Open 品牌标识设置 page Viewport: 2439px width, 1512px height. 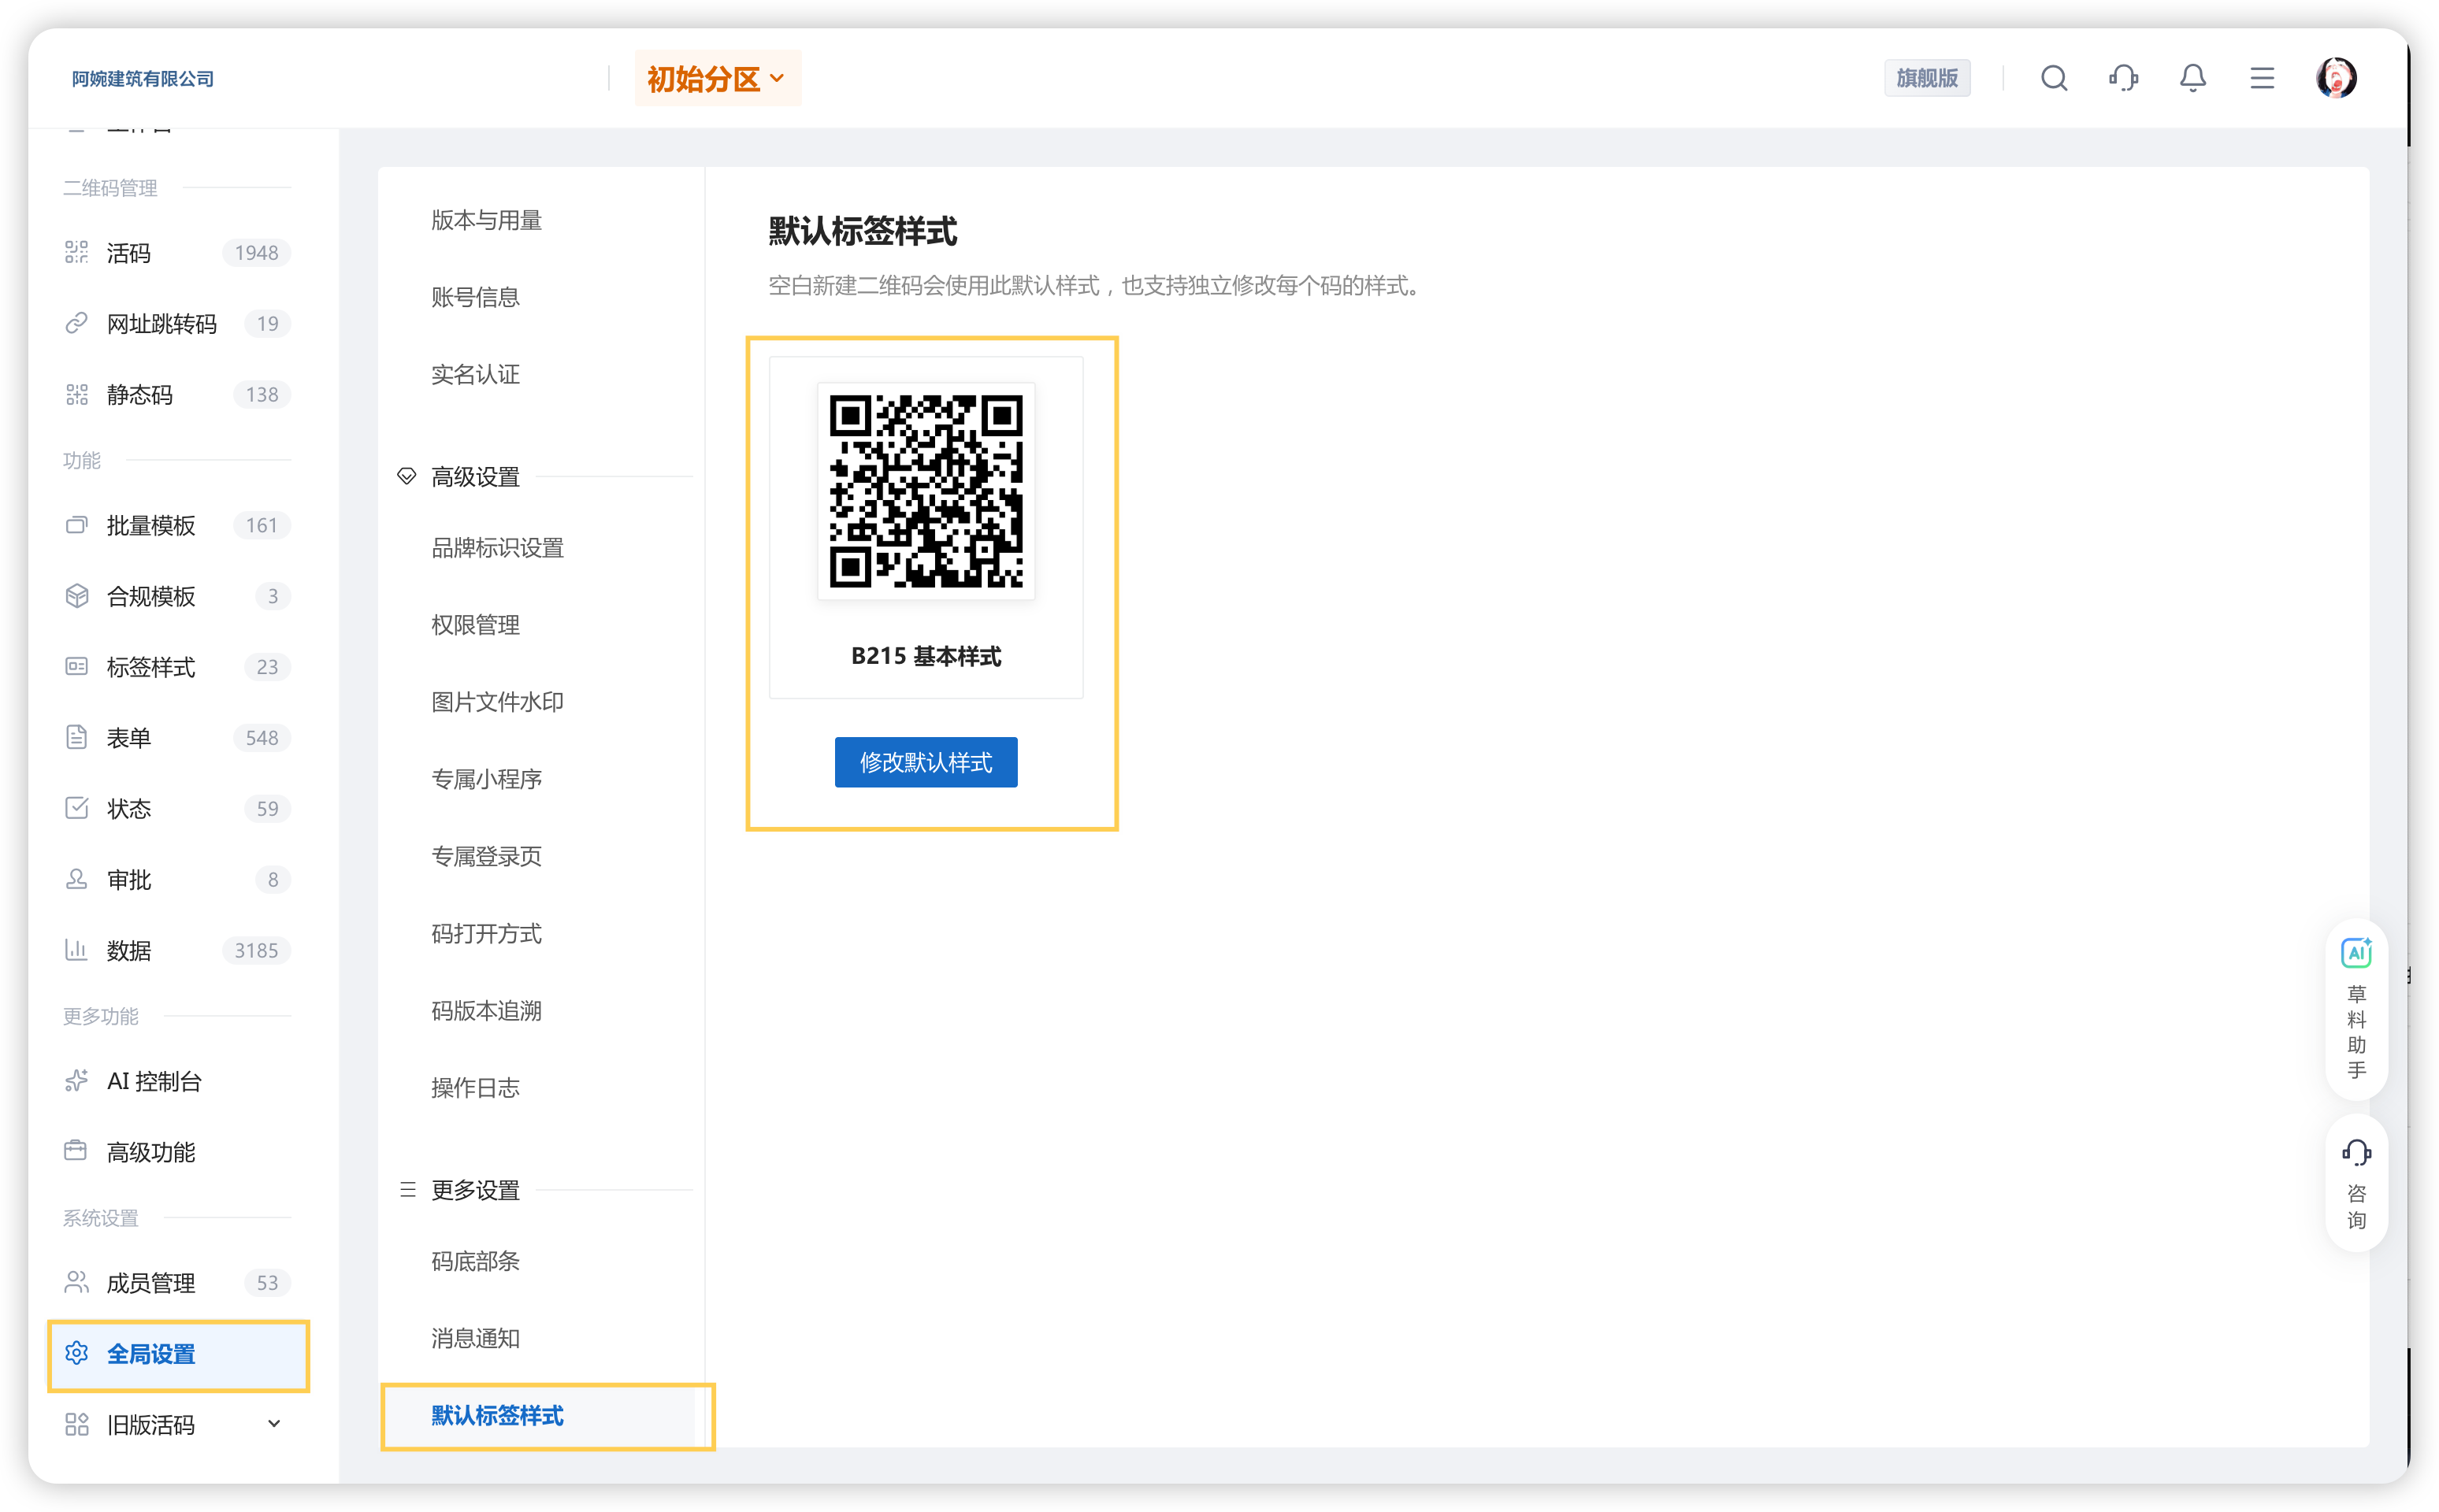tap(497, 548)
